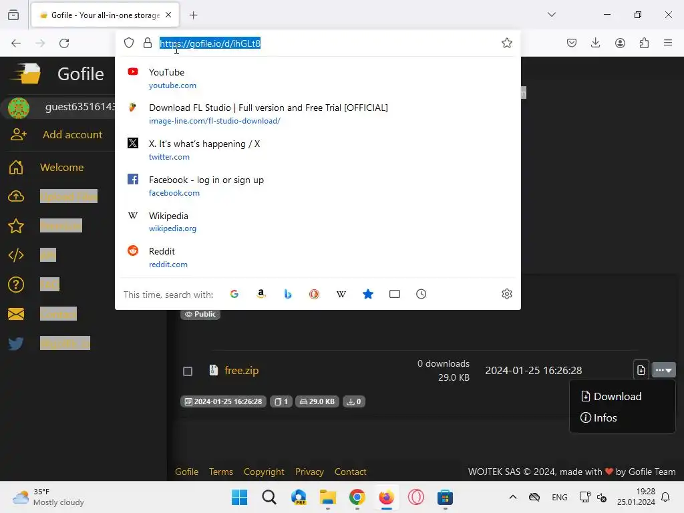This screenshot has width=684, height=513.
Task: Open Contact footer link
Action: (x=350, y=472)
